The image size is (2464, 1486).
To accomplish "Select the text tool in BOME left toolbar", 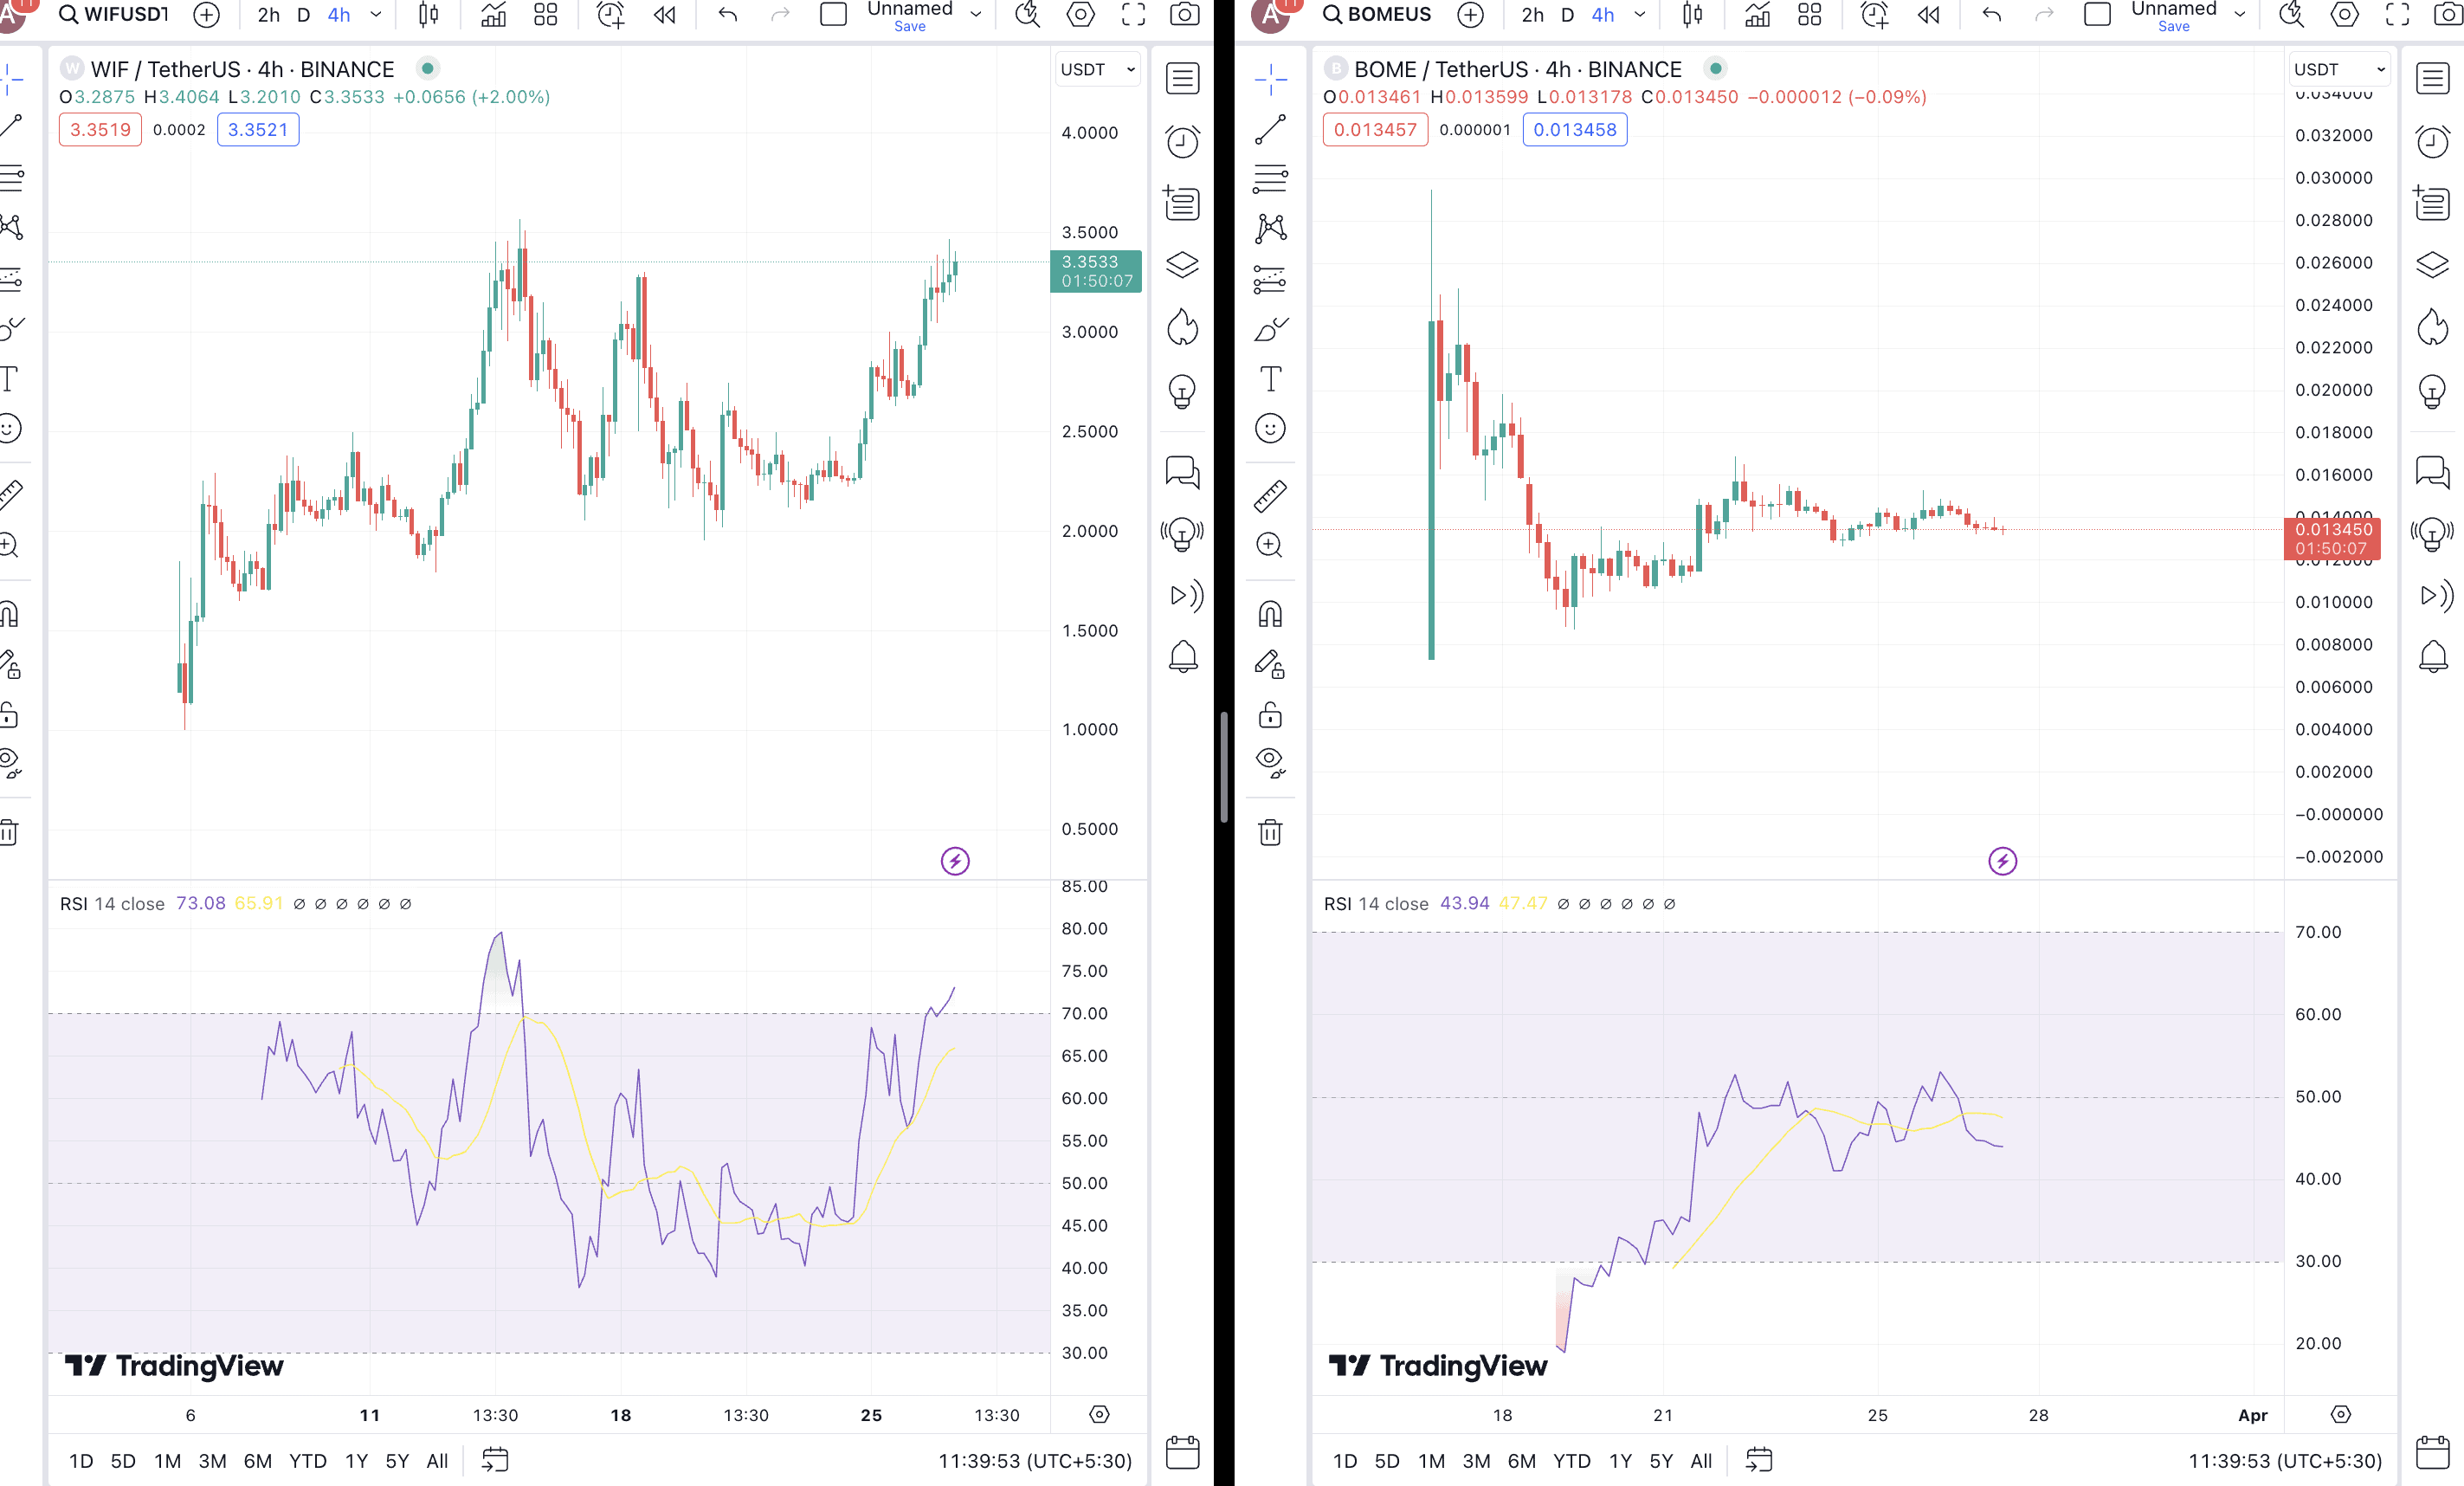I will 1270,379.
